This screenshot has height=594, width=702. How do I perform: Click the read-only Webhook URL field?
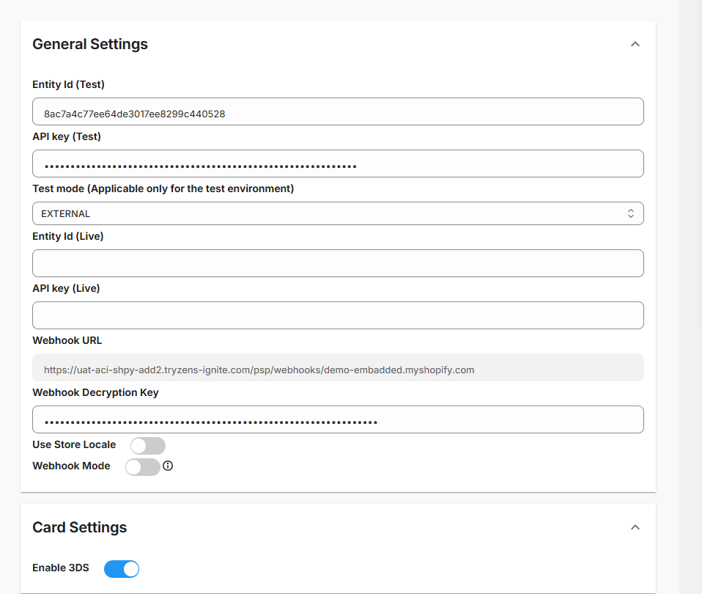[338, 368]
